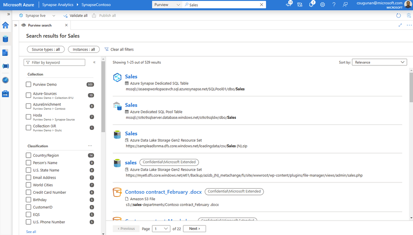Open the Manage hub toolbox icon
The image size is (413, 235).
(5, 94)
